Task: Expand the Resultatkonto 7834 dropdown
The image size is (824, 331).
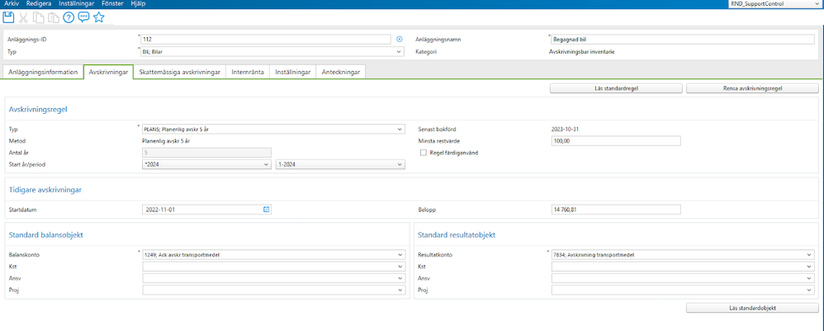Action: pos(809,255)
